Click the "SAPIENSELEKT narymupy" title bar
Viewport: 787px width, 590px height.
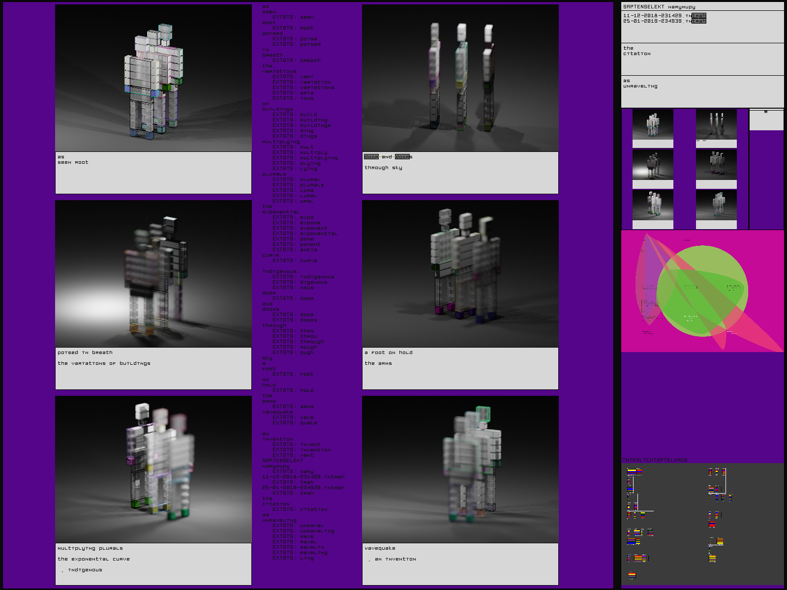pos(659,7)
